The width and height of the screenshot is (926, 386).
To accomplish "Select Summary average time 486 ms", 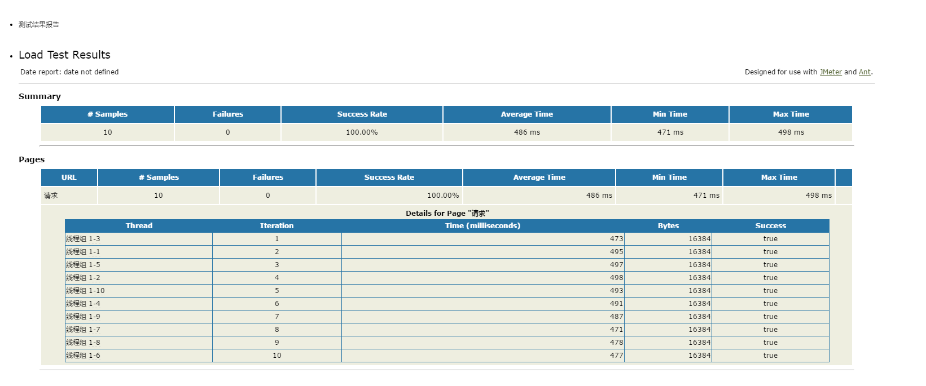I will click(527, 132).
